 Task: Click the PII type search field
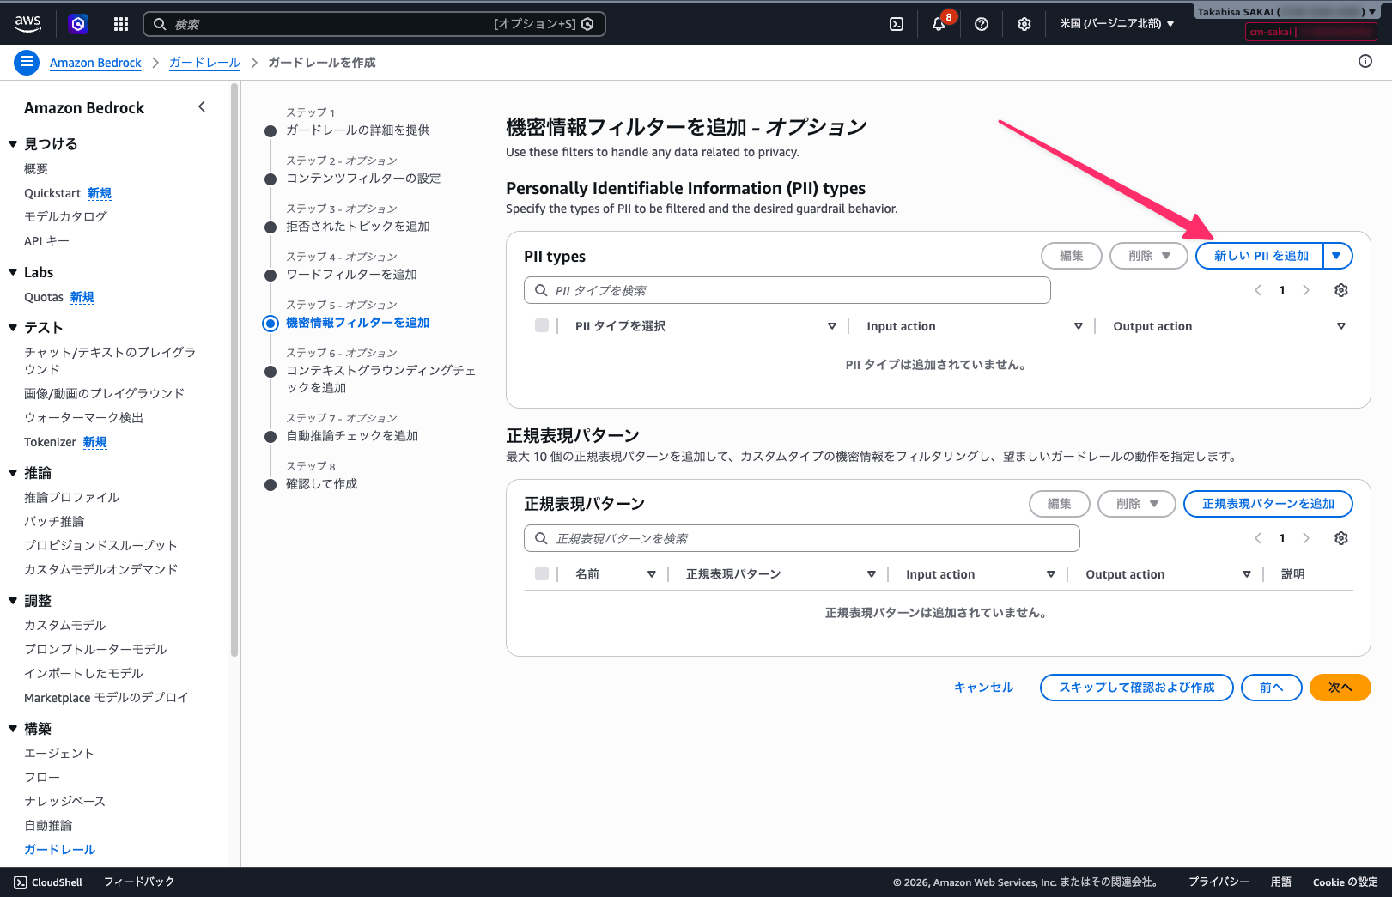tap(787, 290)
